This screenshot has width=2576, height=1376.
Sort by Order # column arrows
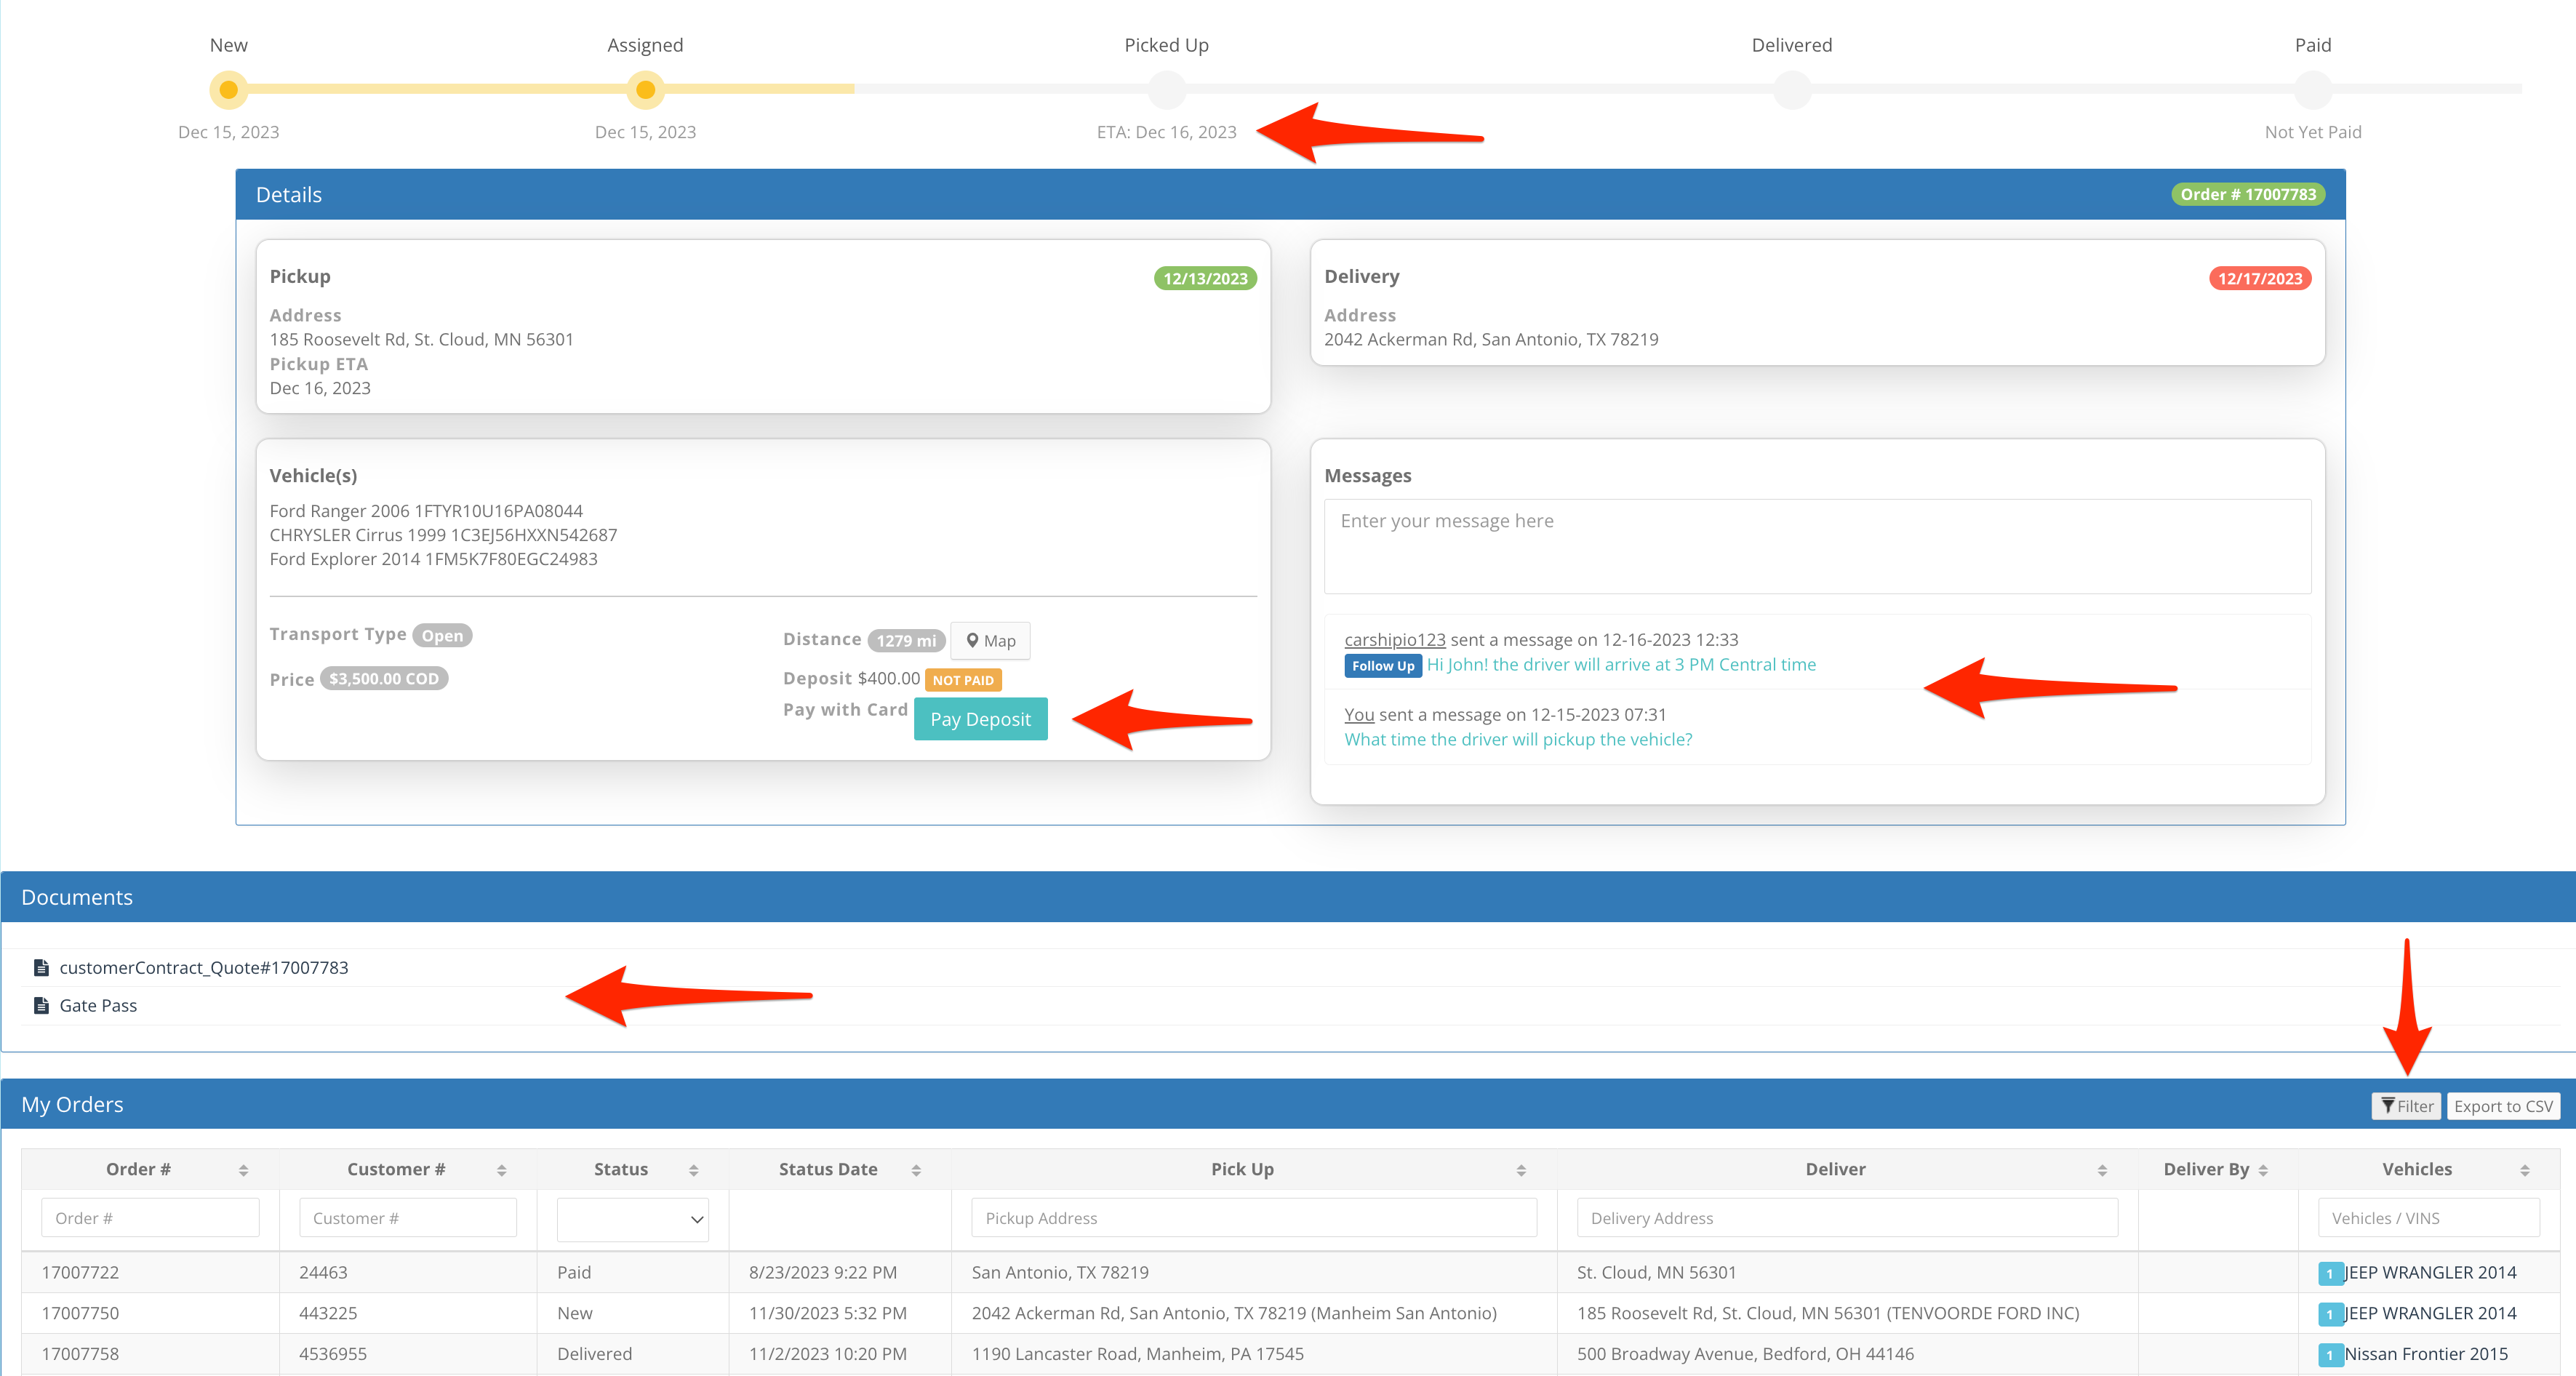[243, 1169]
